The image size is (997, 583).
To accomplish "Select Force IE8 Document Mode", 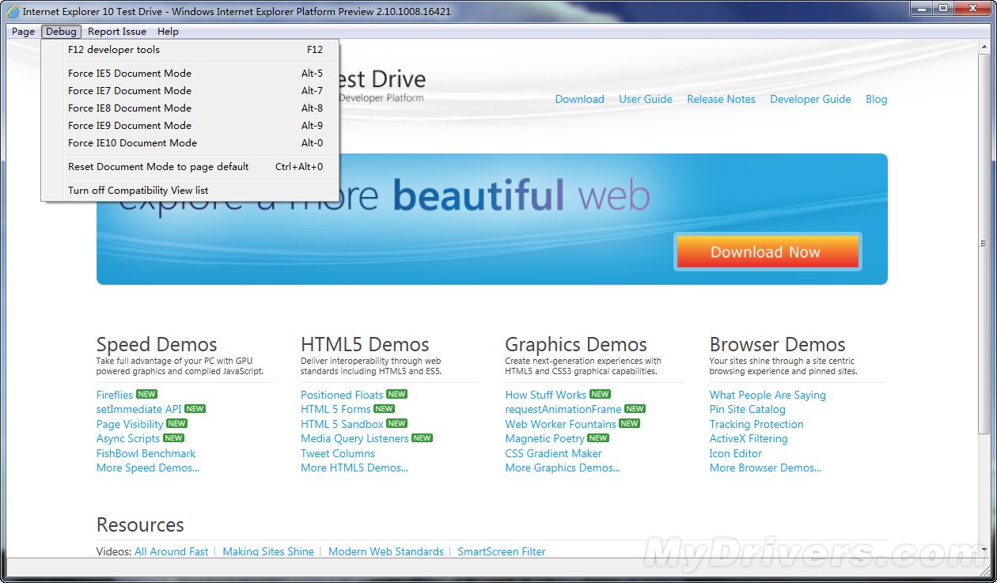I will pos(130,108).
